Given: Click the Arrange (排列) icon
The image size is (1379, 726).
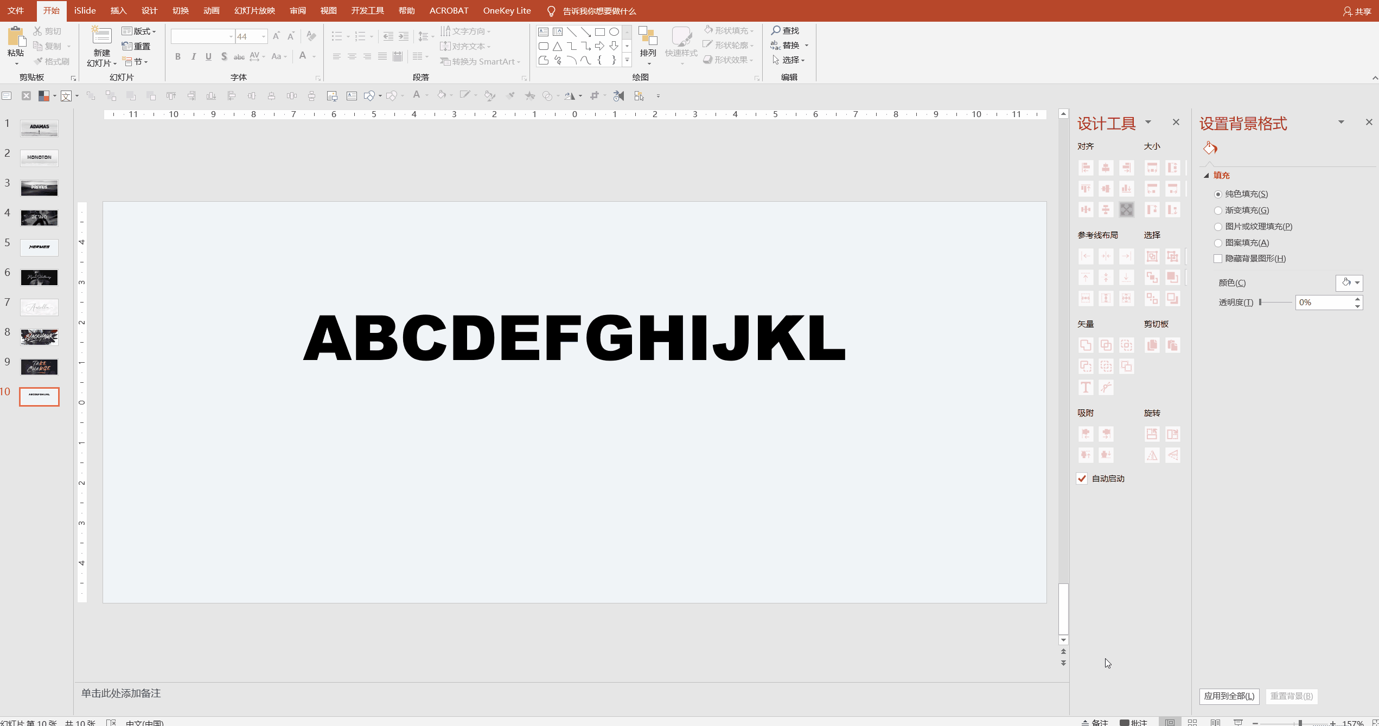Looking at the screenshot, I should [648, 37].
